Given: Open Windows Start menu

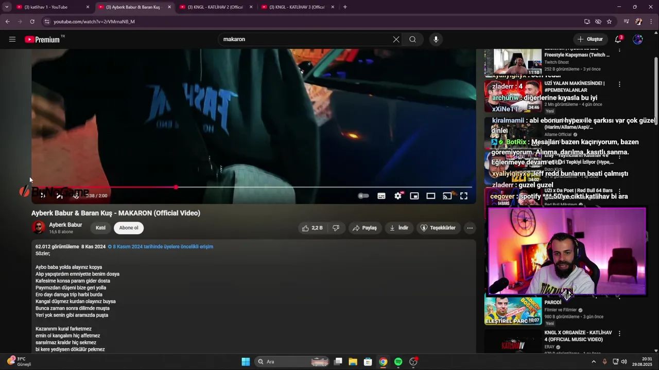Looking at the screenshot, I should point(246,362).
